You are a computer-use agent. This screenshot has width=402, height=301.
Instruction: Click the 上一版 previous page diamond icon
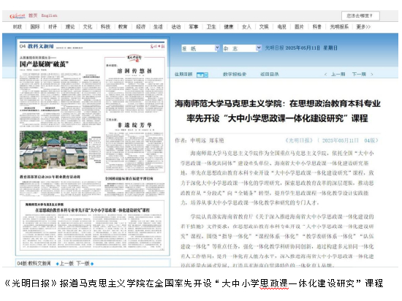[x=57, y=264]
